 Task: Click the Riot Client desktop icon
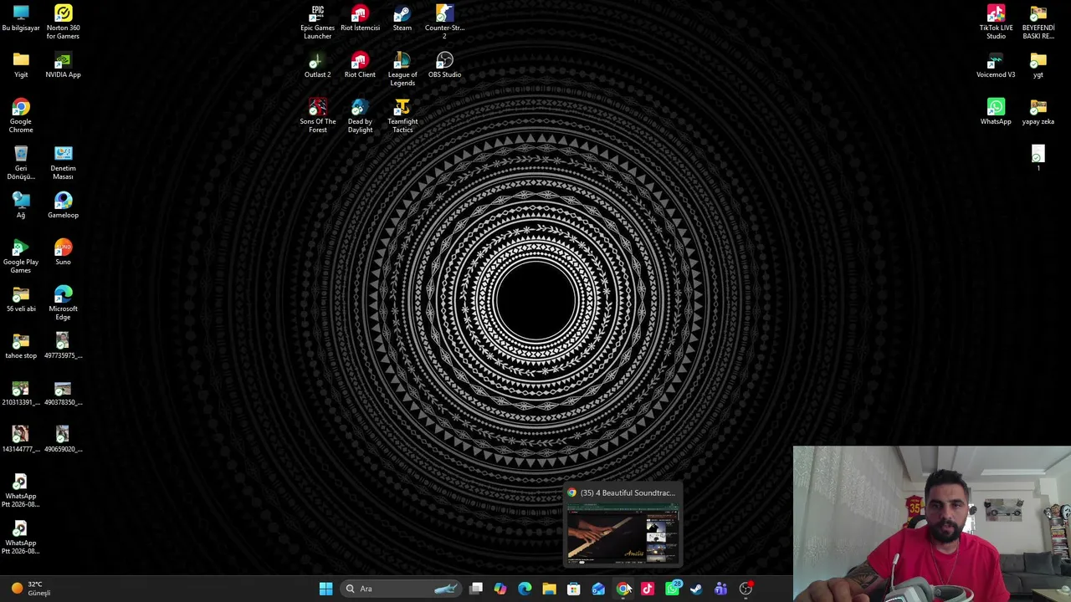tap(360, 65)
